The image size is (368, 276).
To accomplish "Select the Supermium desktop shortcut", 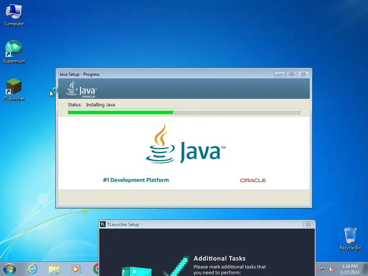I will 14,52.
